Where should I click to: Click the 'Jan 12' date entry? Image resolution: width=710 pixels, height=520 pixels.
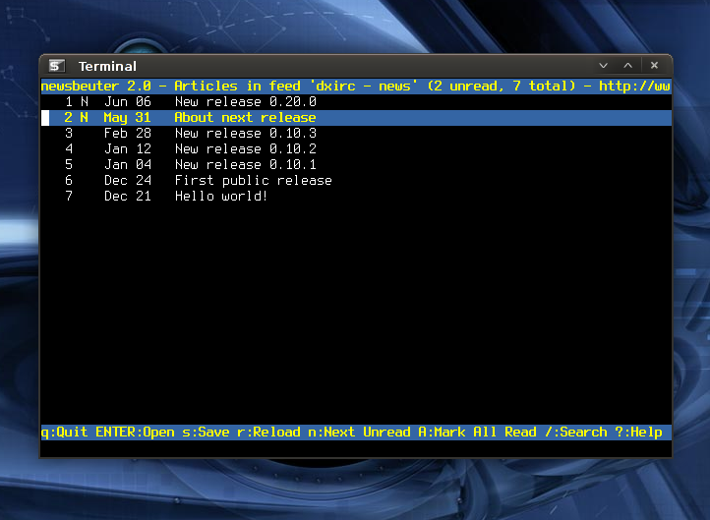128,148
